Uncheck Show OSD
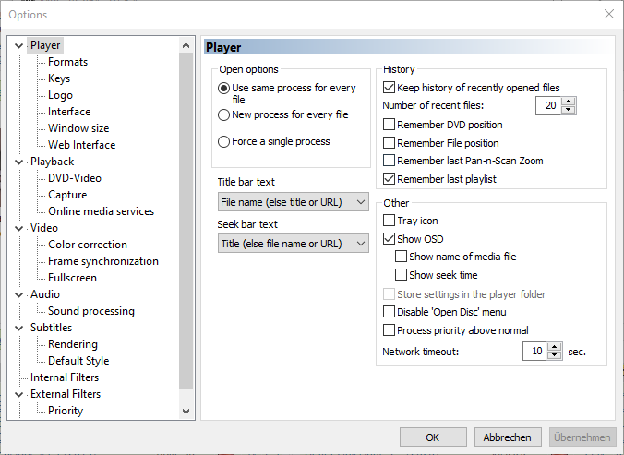Image resolution: width=624 pixels, height=455 pixels. point(390,239)
